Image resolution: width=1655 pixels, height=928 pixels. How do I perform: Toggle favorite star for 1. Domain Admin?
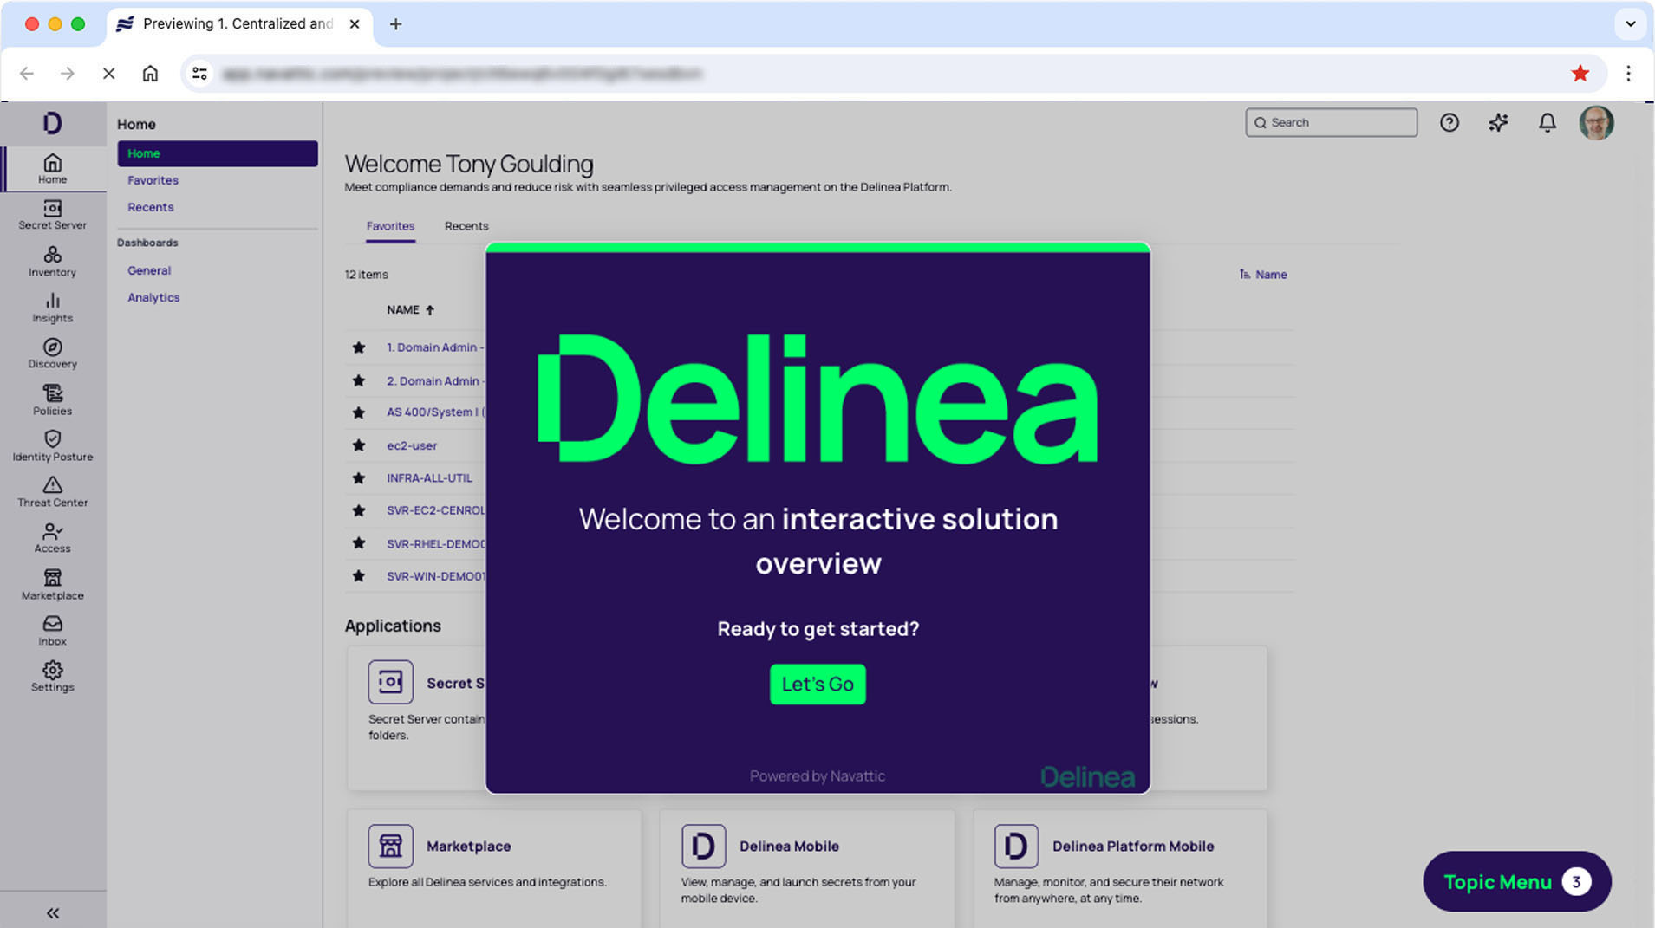tap(359, 347)
